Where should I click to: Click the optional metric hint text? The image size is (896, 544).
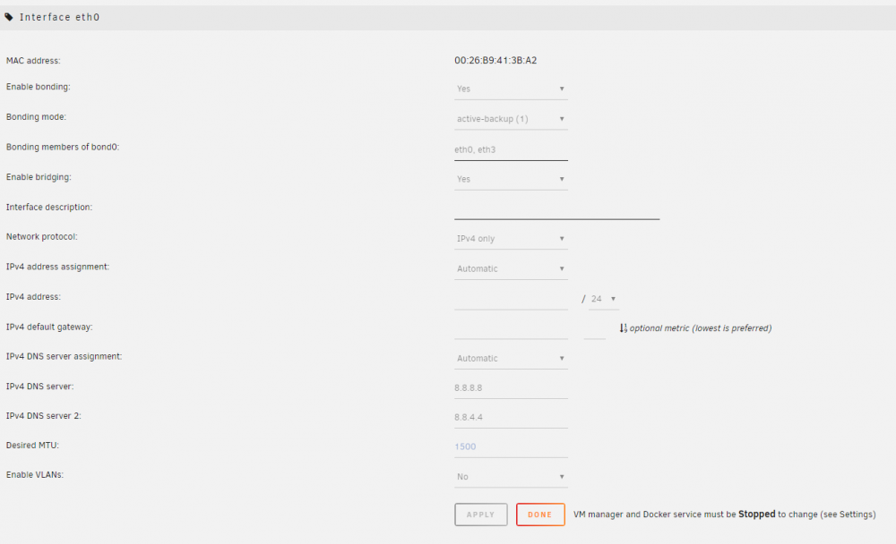point(701,328)
